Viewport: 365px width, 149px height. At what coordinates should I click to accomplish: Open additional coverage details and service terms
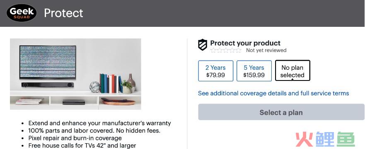[x=273, y=93]
